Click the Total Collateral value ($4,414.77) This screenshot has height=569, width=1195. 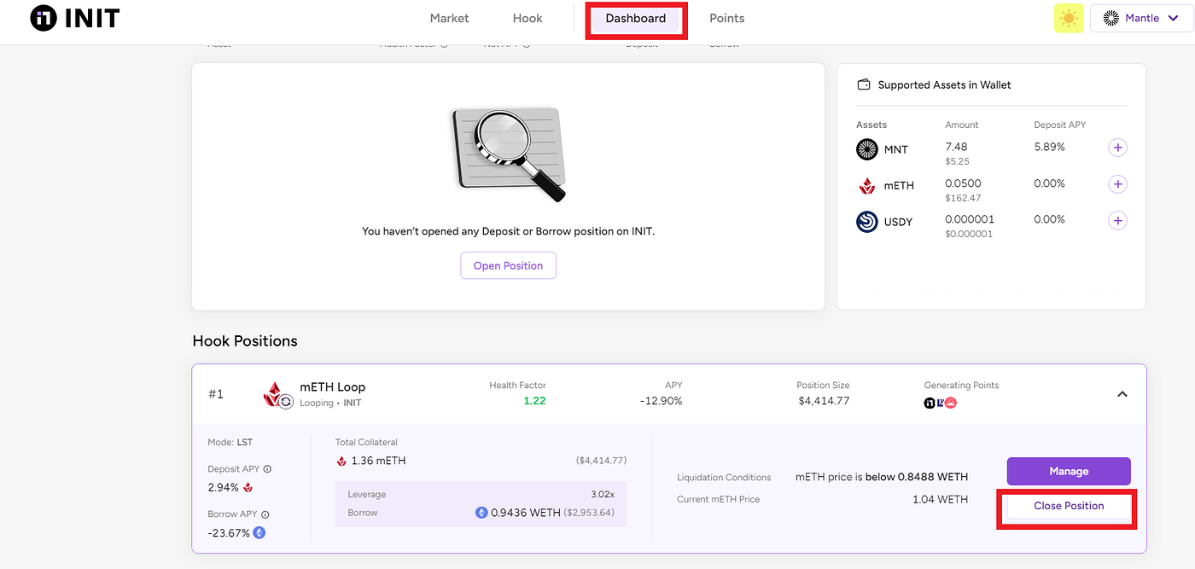601,461
